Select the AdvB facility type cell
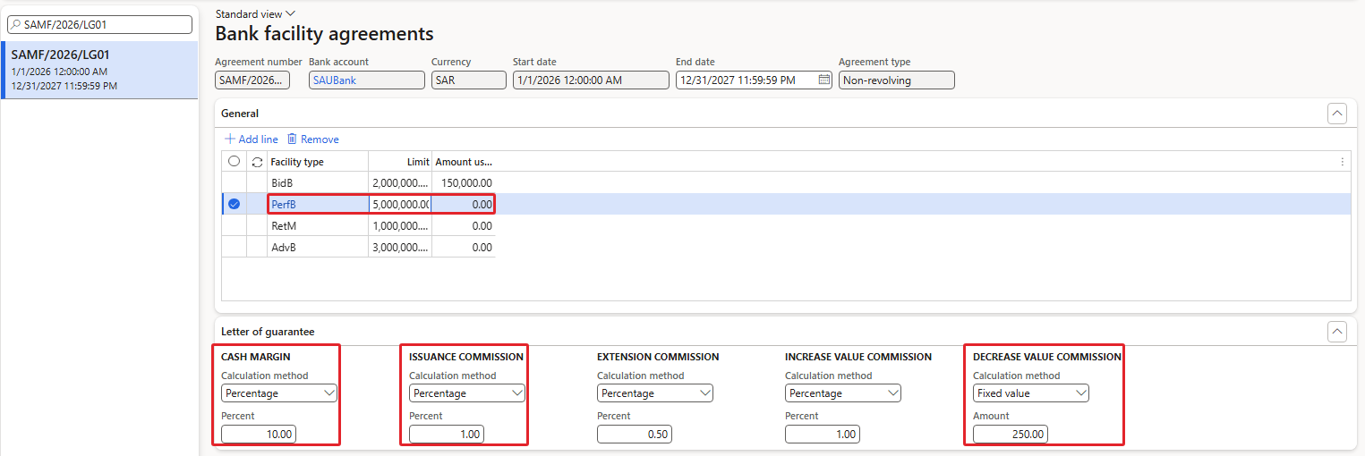The width and height of the screenshot is (1365, 456). (x=318, y=247)
